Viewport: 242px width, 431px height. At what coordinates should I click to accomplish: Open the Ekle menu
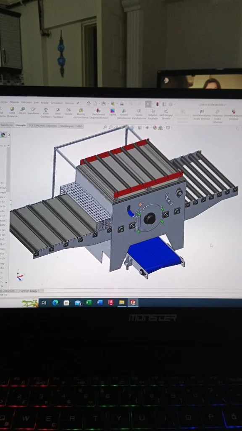pyautogui.click(x=36, y=103)
